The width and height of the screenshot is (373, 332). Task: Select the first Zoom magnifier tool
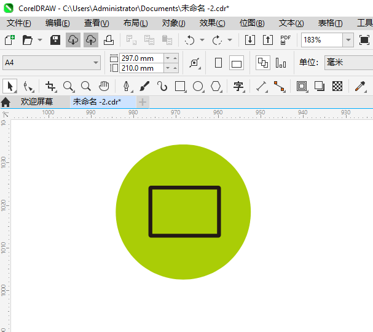click(x=68, y=86)
